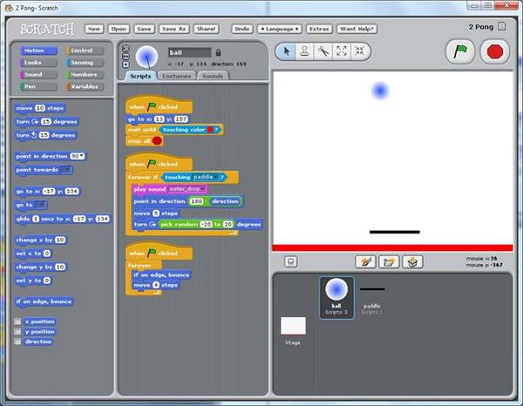Image resolution: width=523 pixels, height=406 pixels.
Task: Open the Numbers block category
Action: [x=85, y=75]
